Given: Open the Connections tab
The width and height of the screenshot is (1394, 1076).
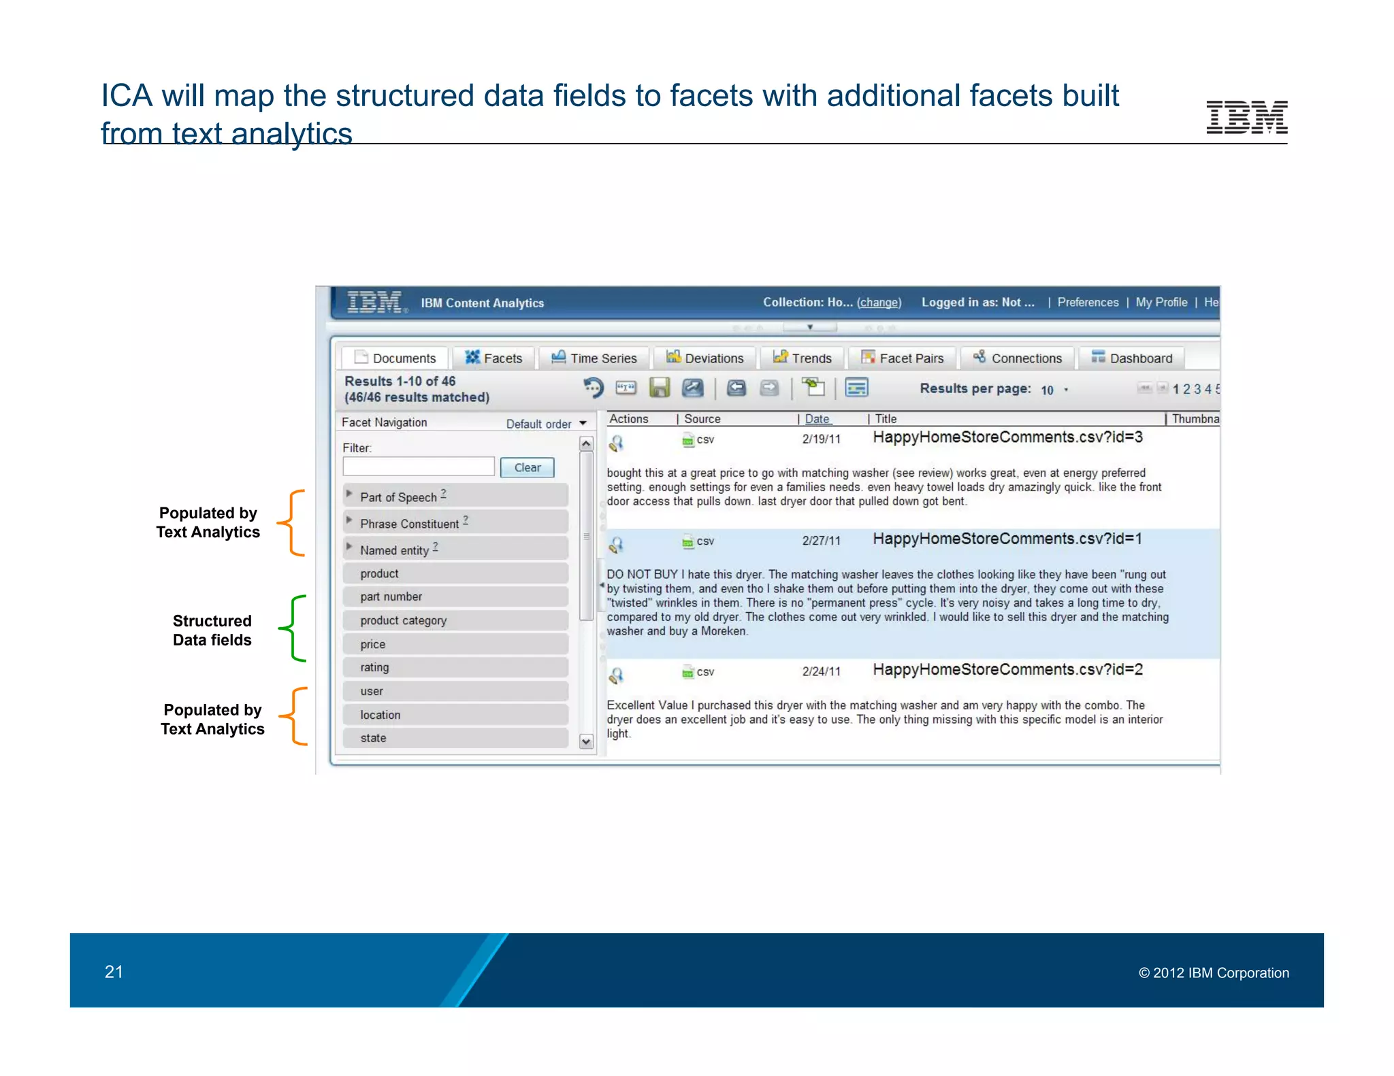Looking at the screenshot, I should tap(1018, 358).
